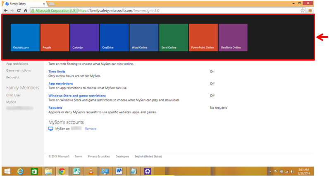This screenshot has width=329, height=176.
Task: Launch the PowerPoint Online tile
Action: pos(203,38)
